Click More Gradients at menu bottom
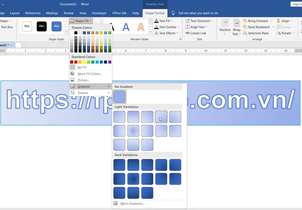This screenshot has height=210, width=302. [132, 203]
